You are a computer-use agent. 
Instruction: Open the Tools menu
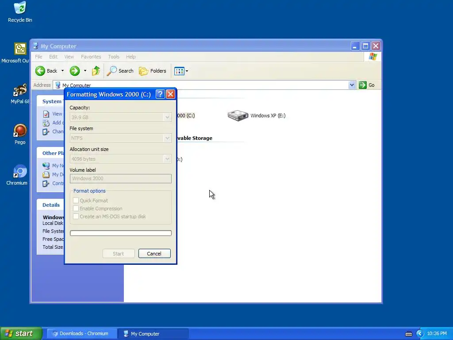click(114, 57)
